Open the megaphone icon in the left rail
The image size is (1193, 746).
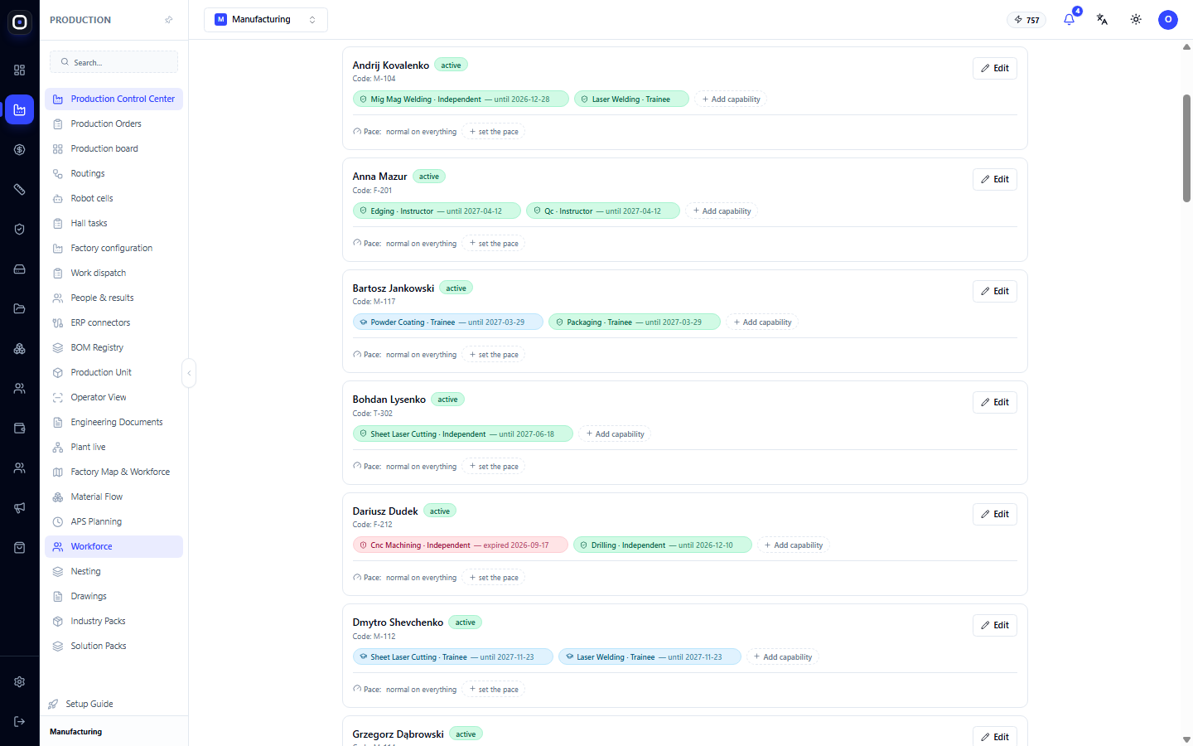point(20,508)
